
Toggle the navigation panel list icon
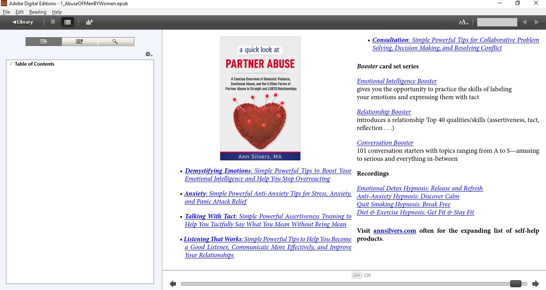[x=68, y=22]
